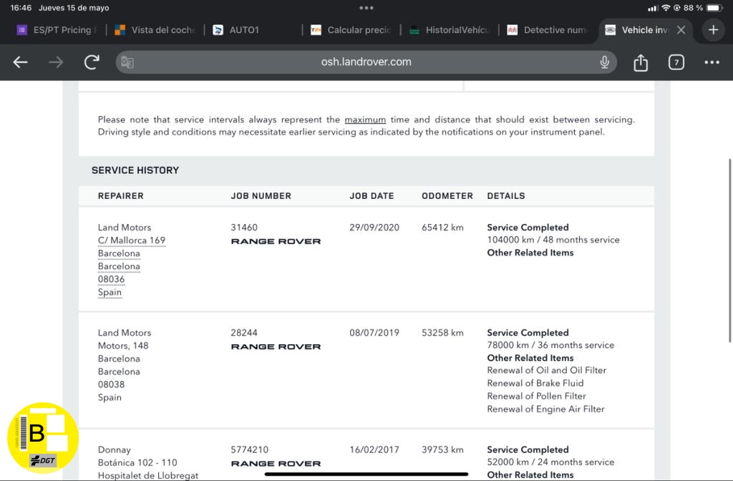Click the REPAIRER column header

(120, 196)
